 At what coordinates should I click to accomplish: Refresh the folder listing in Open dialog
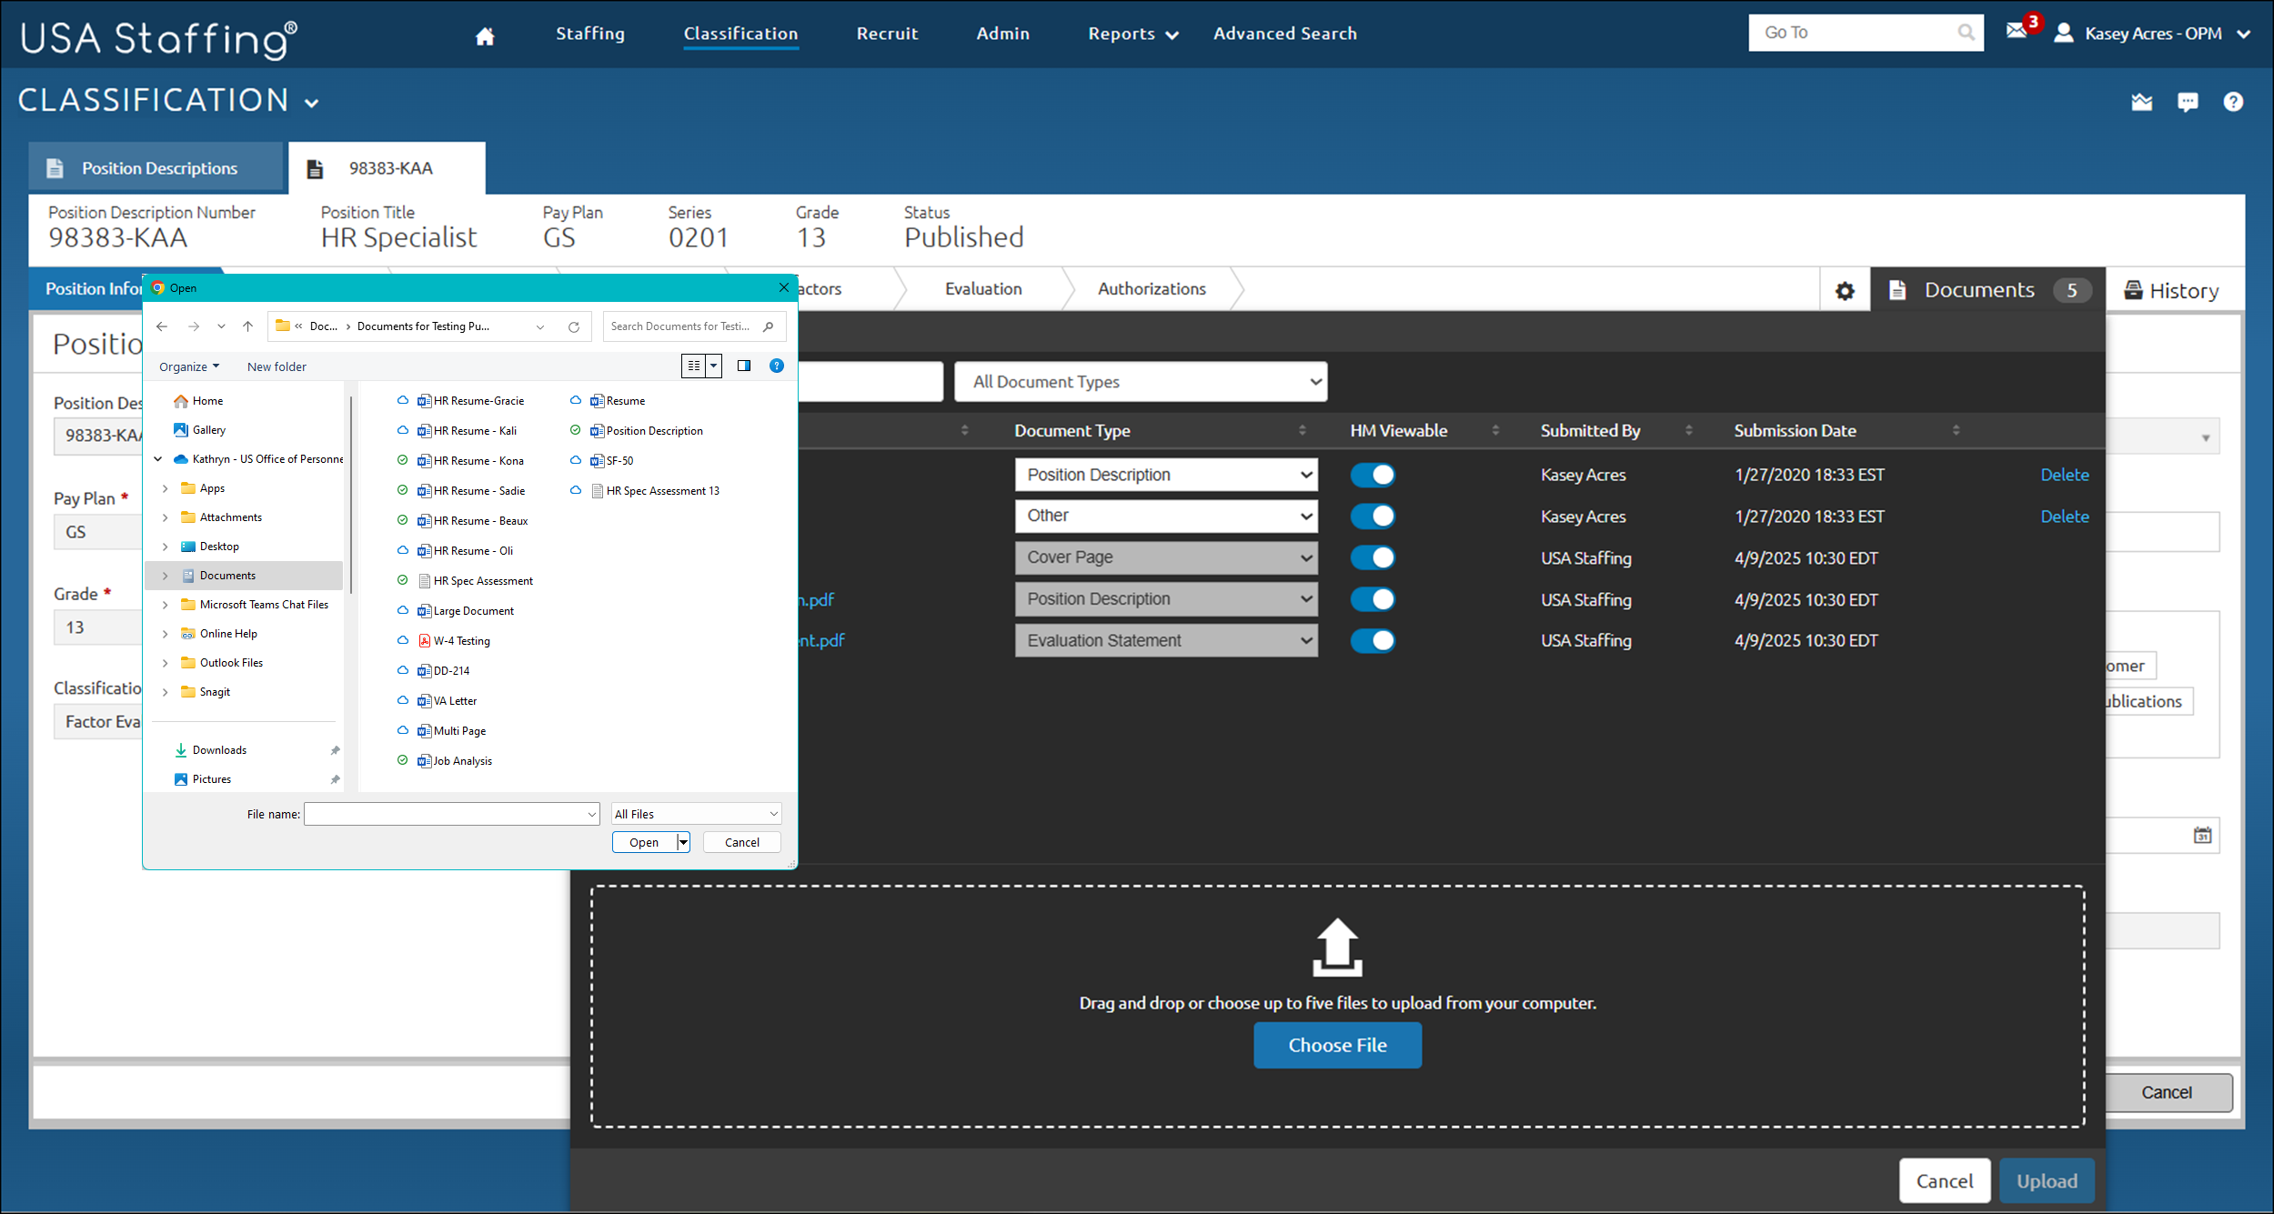pyautogui.click(x=574, y=326)
